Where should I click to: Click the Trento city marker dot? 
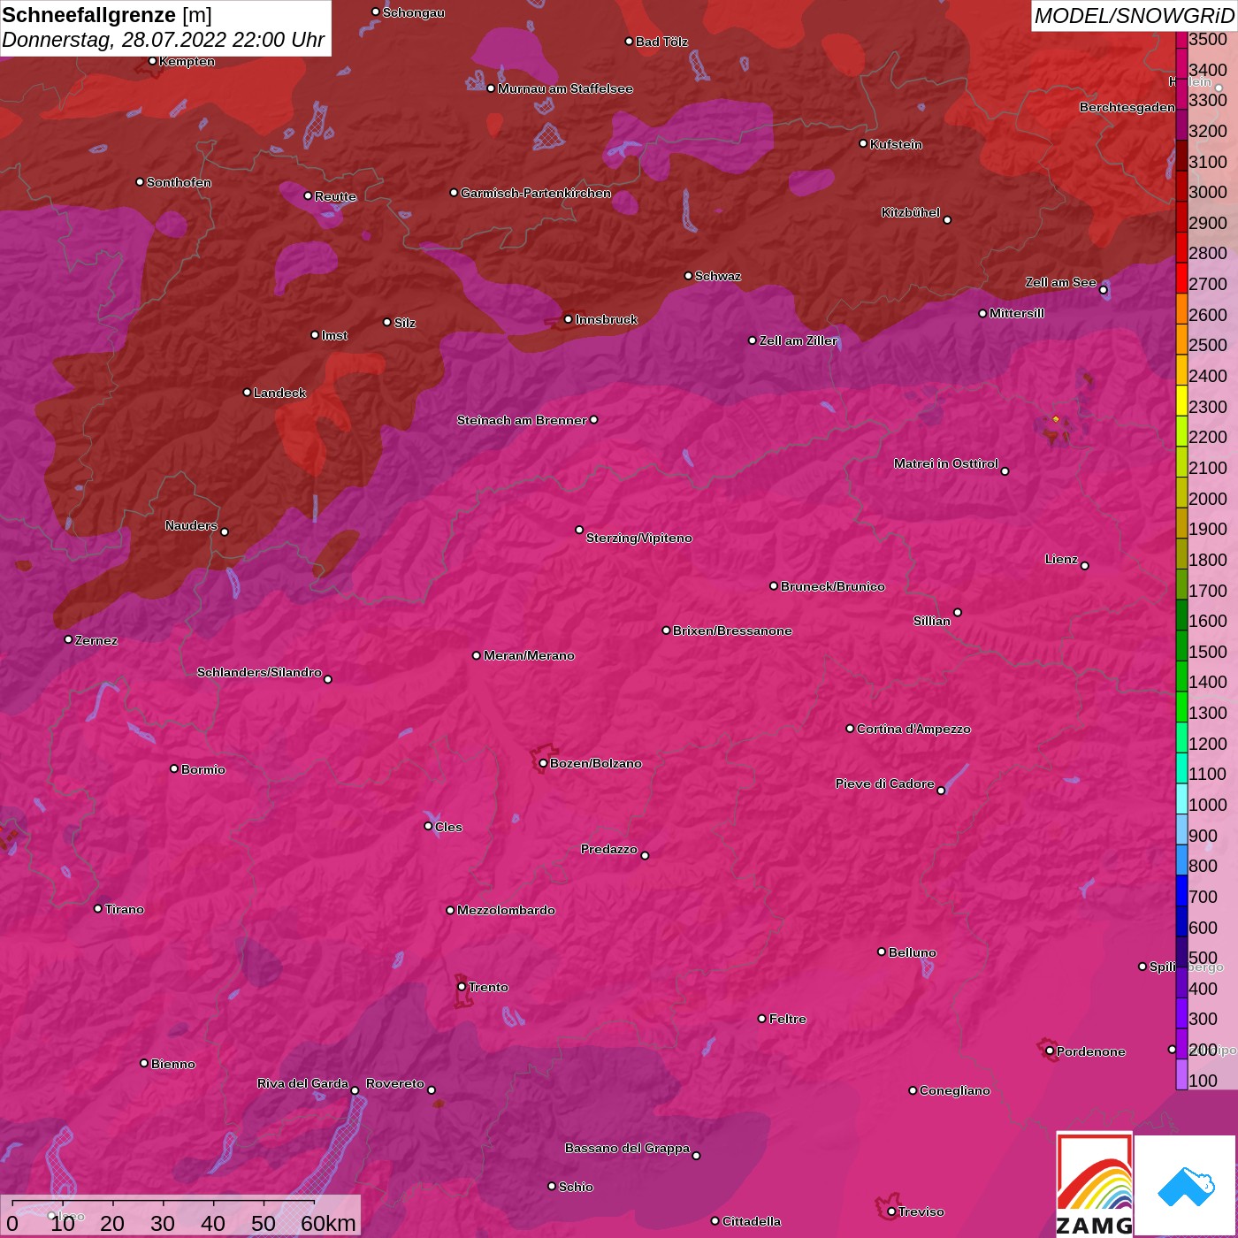coord(462,987)
